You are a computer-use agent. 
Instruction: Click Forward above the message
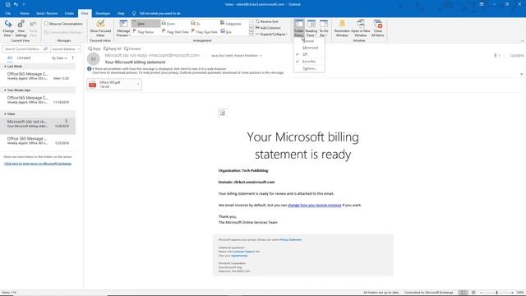(x=132, y=49)
